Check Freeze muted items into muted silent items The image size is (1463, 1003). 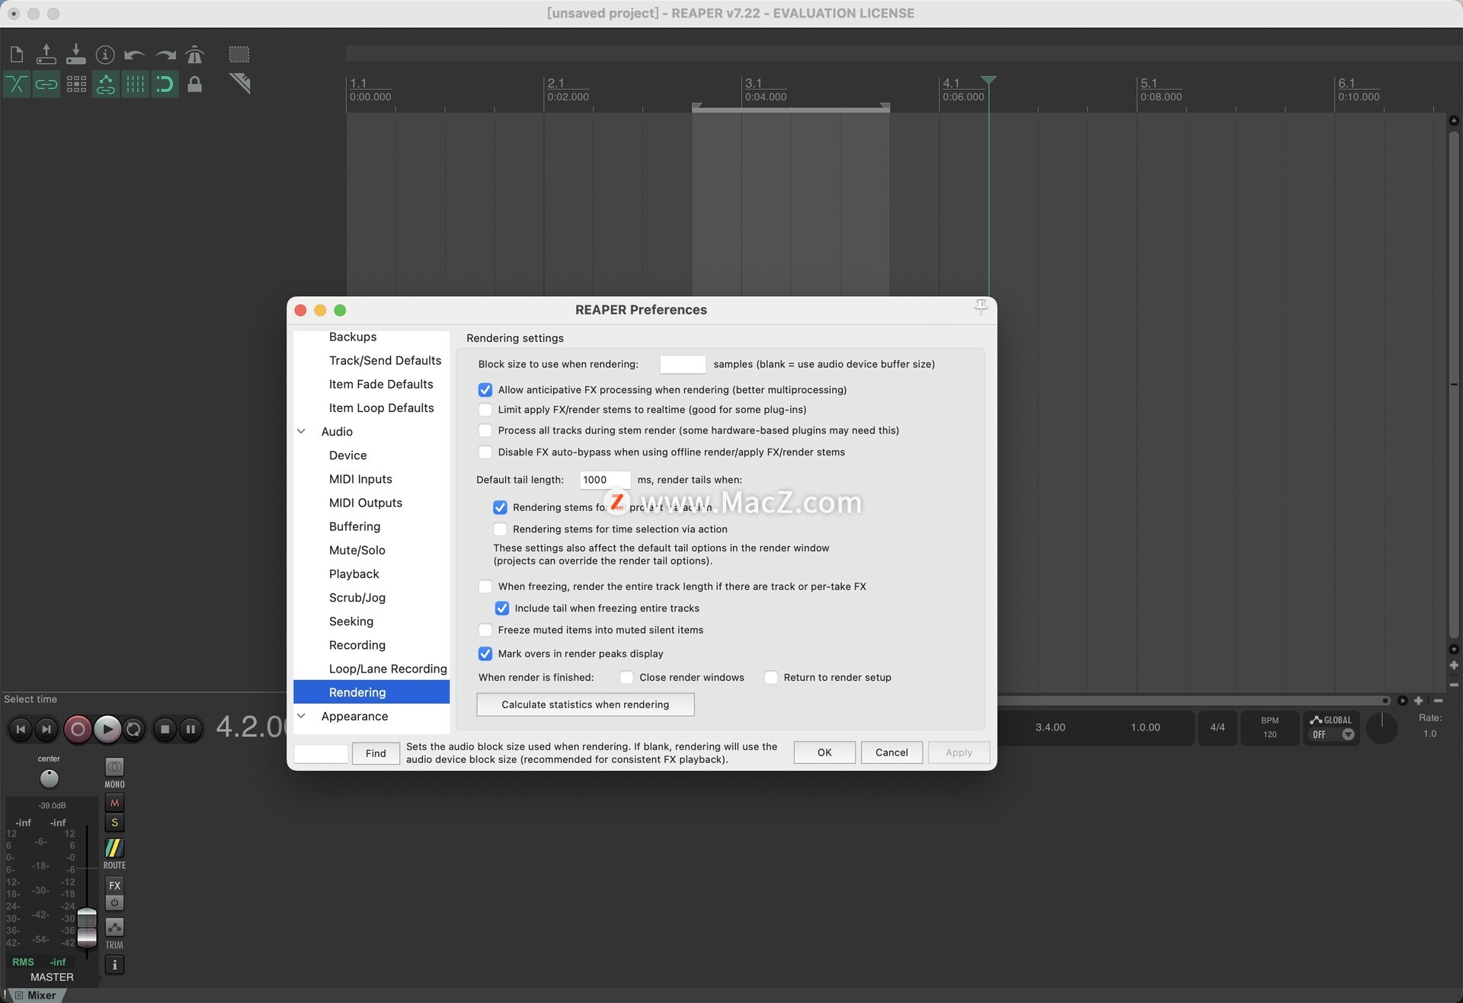(x=485, y=630)
